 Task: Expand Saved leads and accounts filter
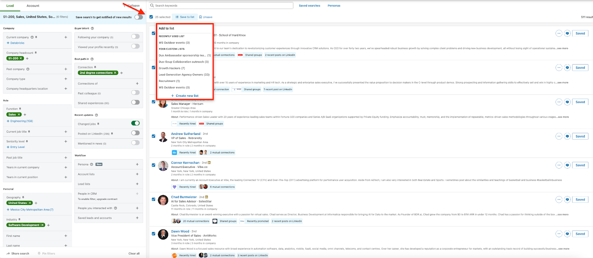[137, 218]
